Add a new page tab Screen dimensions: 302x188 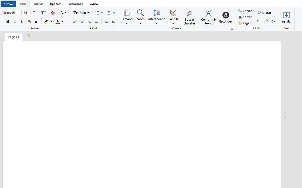pos(28,36)
